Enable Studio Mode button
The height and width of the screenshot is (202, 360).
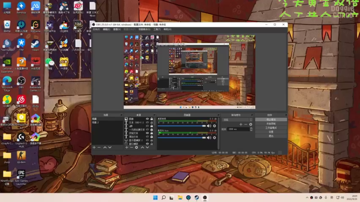click(271, 128)
